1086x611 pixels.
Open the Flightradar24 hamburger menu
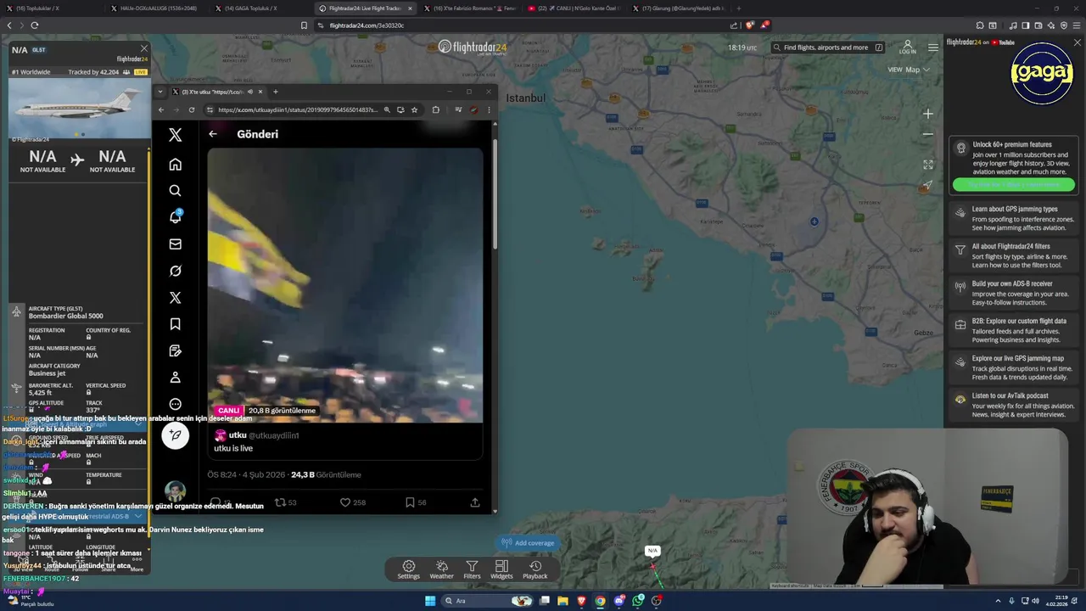[933, 48]
